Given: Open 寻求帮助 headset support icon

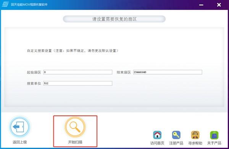Looking at the screenshot, I should tap(195, 135).
